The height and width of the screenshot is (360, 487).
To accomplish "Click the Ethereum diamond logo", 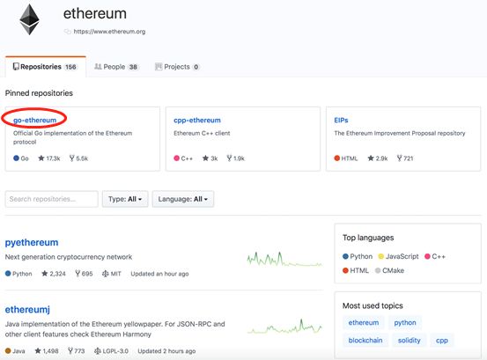I will tap(30, 19).
